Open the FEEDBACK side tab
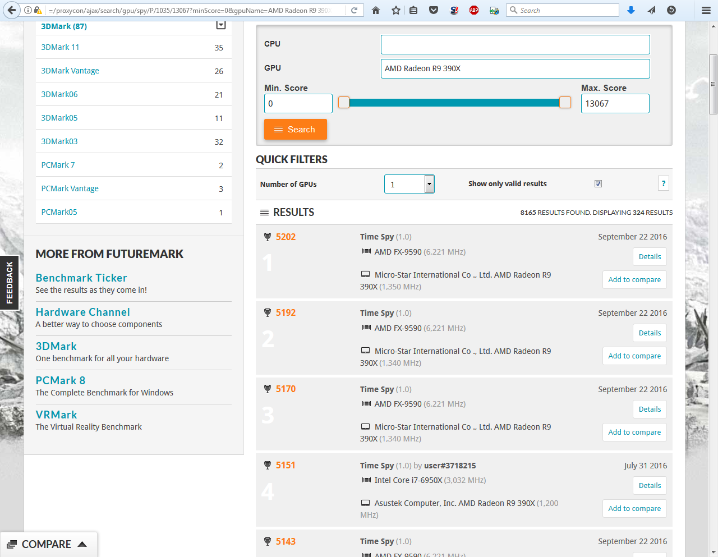718x557 pixels. (x=9, y=283)
